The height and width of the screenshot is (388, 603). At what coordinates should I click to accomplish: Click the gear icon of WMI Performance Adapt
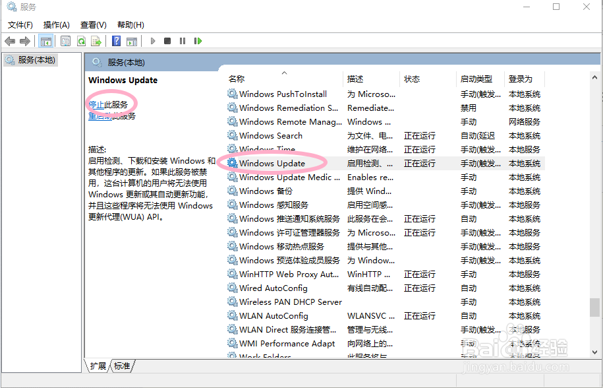point(232,343)
